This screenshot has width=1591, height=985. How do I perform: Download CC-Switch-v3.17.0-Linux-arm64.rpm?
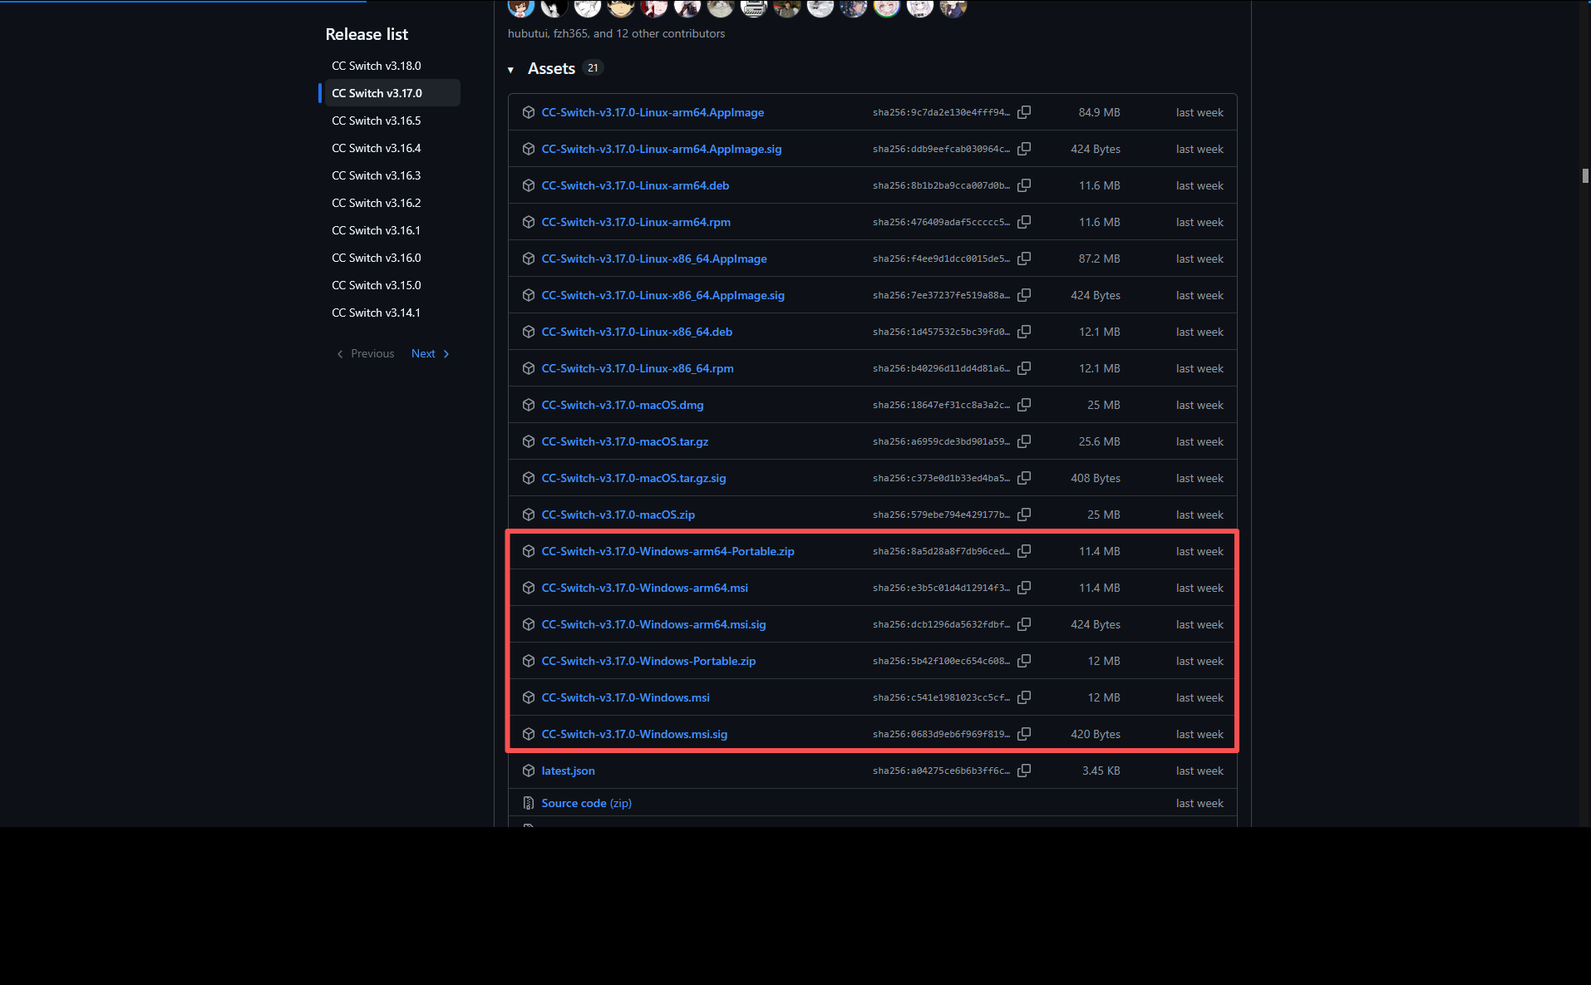[636, 222]
